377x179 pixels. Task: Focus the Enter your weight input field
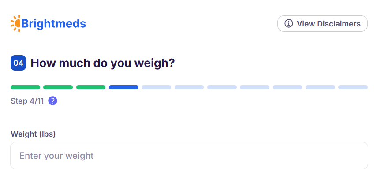point(189,156)
